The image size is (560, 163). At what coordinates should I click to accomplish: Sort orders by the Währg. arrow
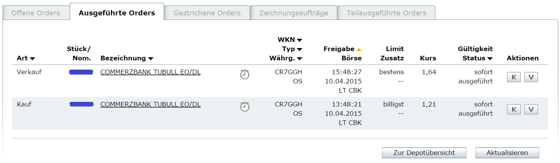coord(300,59)
